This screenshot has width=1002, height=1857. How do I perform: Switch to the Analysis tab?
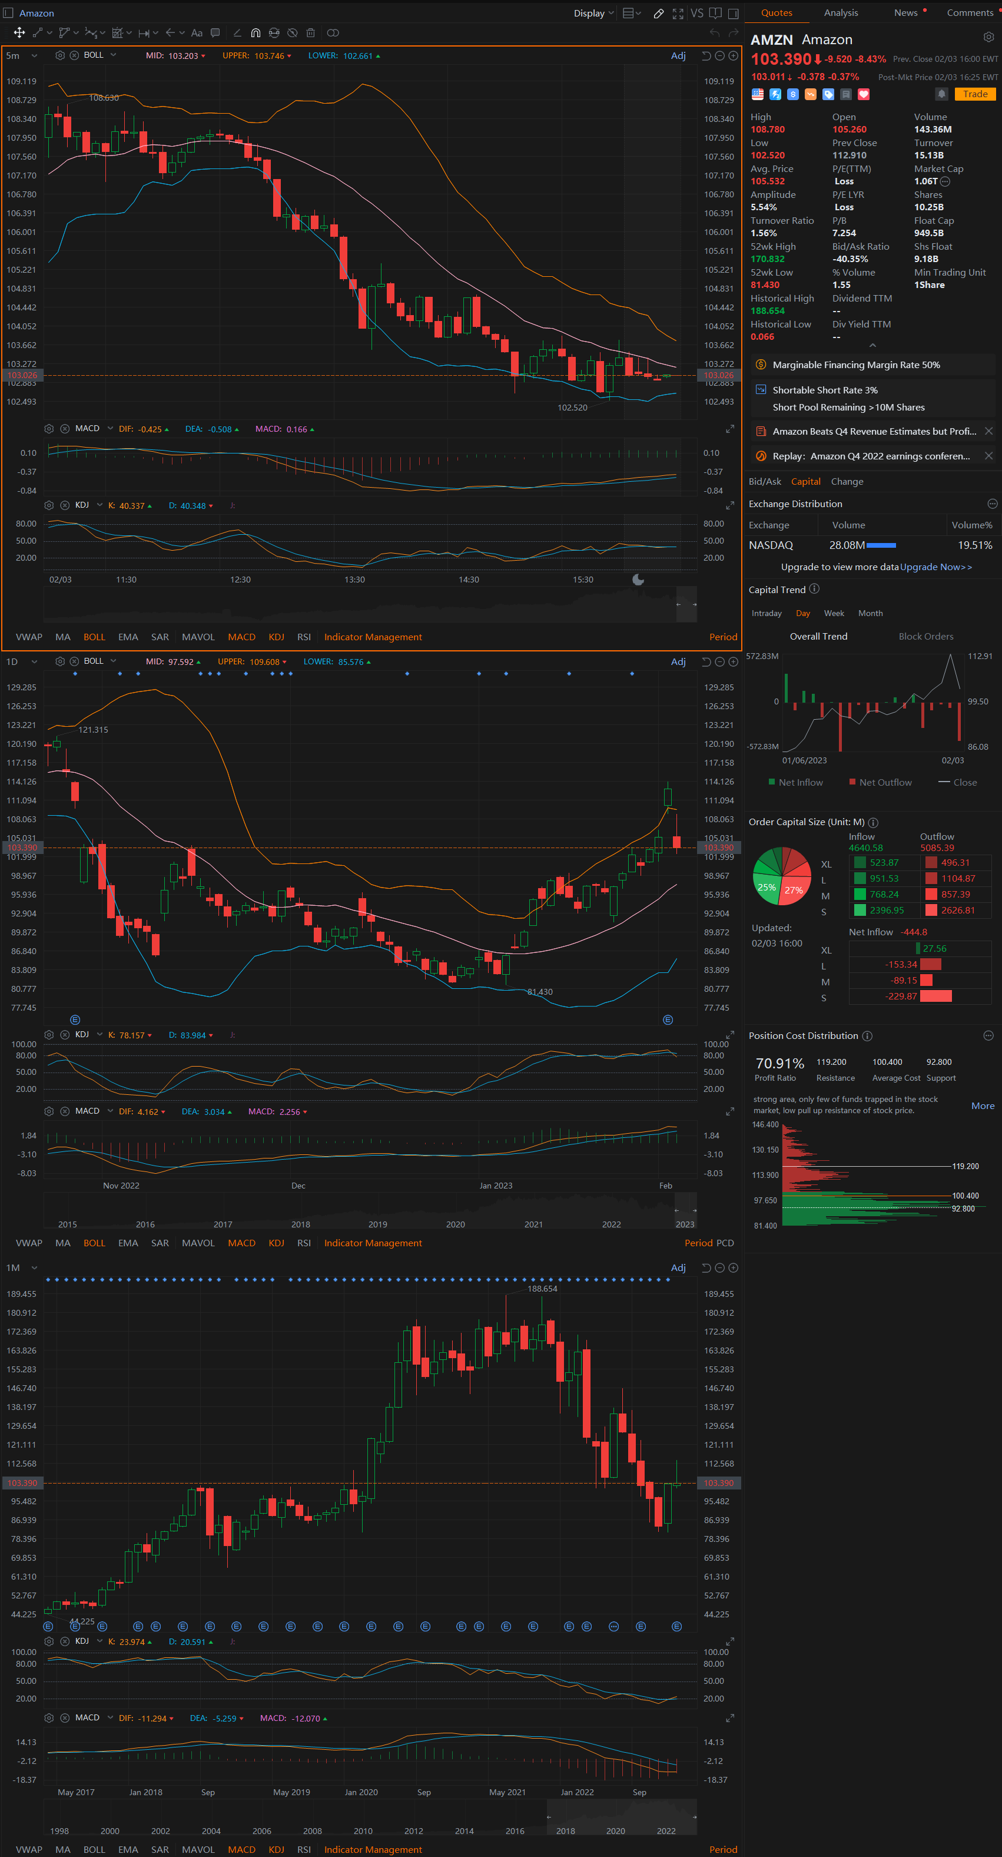(841, 13)
